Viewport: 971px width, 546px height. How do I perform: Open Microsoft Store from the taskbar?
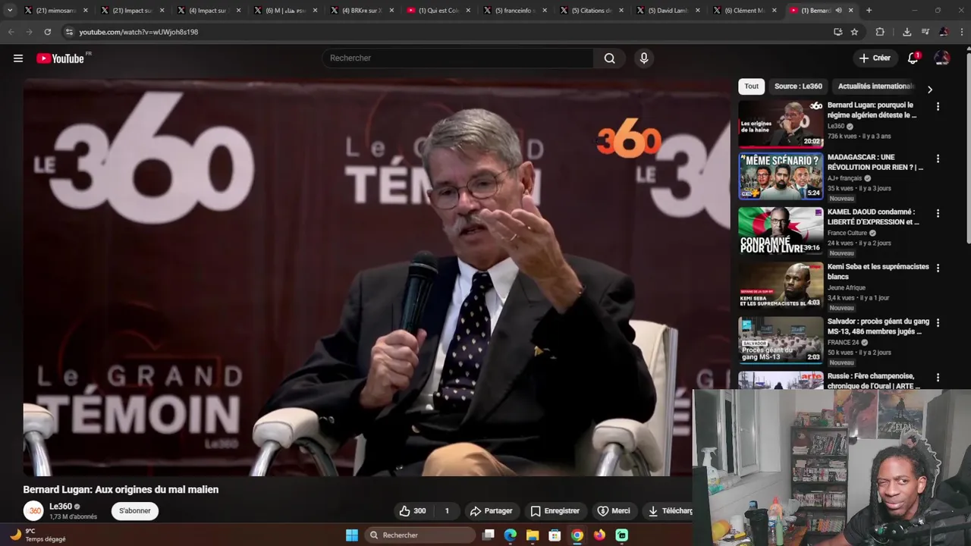[x=555, y=535]
